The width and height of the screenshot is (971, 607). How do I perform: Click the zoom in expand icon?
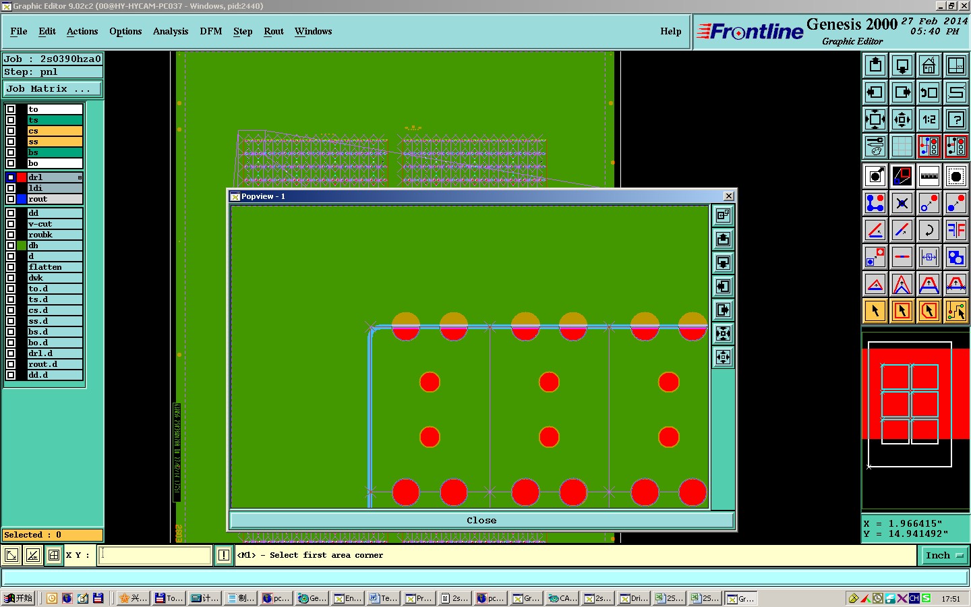coord(875,119)
